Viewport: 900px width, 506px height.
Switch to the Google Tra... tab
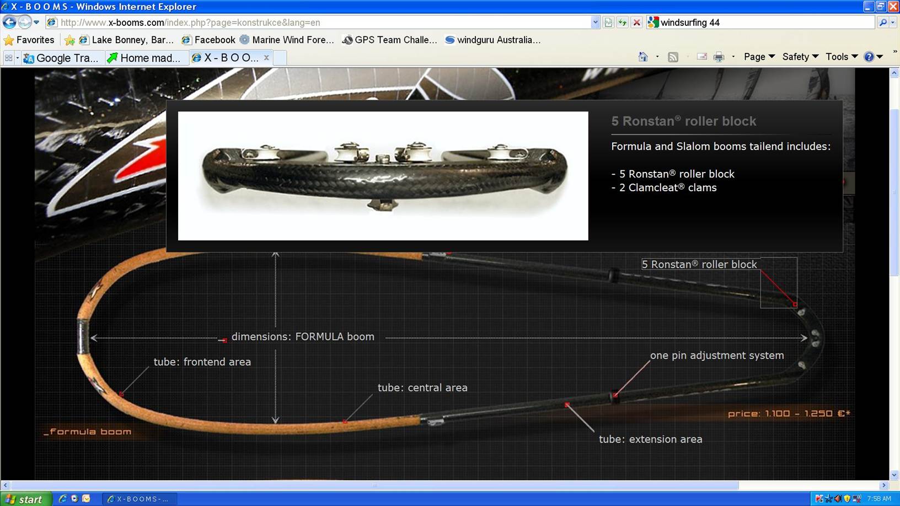[x=61, y=58]
